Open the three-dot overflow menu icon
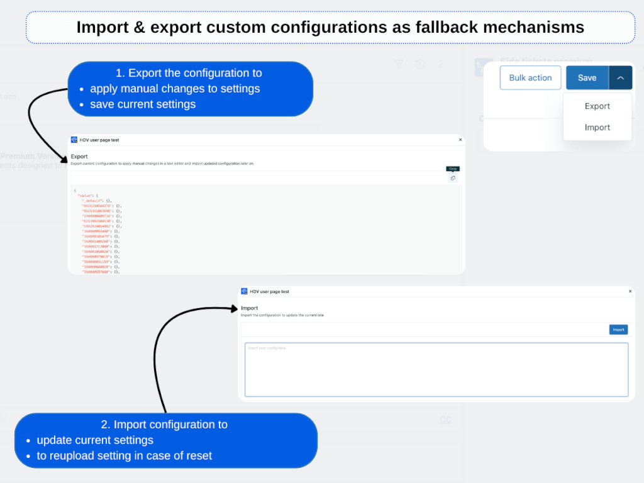 (441, 64)
